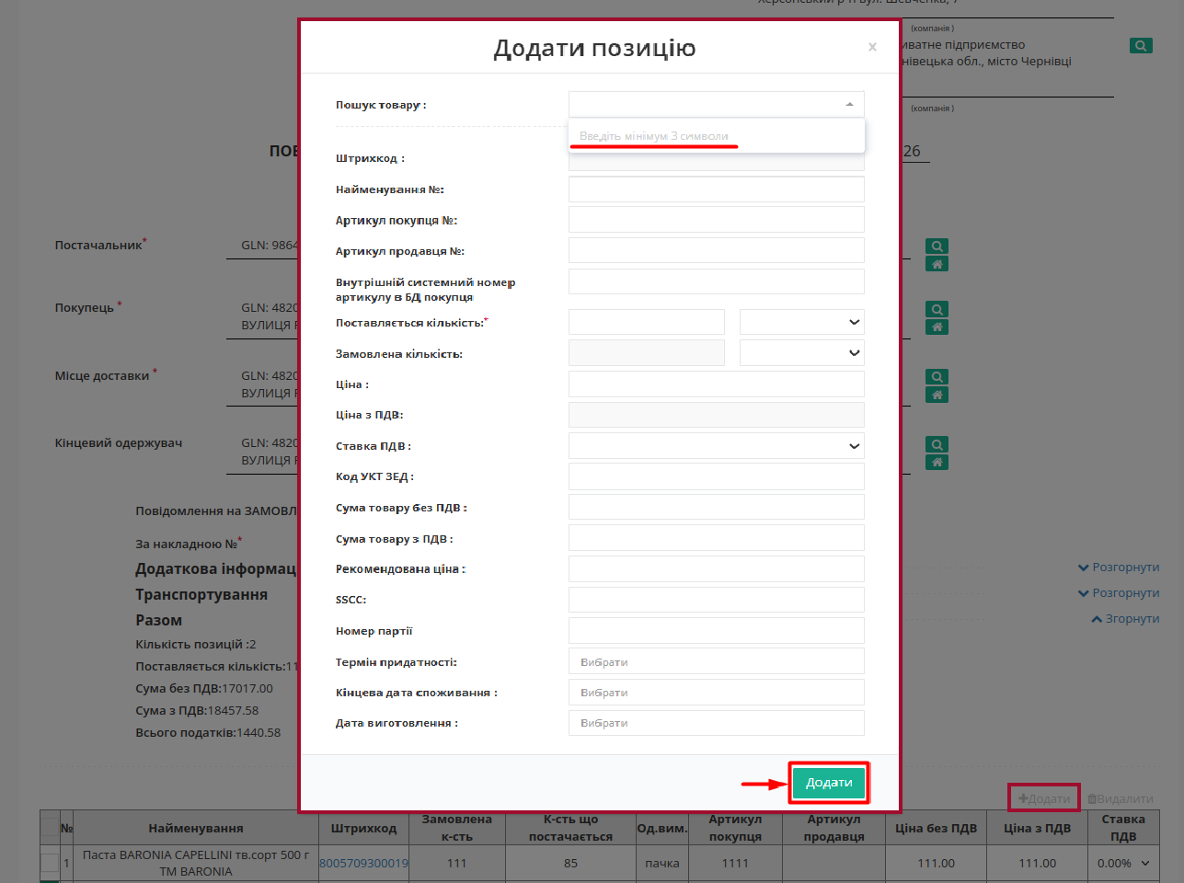The image size is (1184, 883).
Task: Open the Пошук товару search combo box
Action: click(716, 105)
